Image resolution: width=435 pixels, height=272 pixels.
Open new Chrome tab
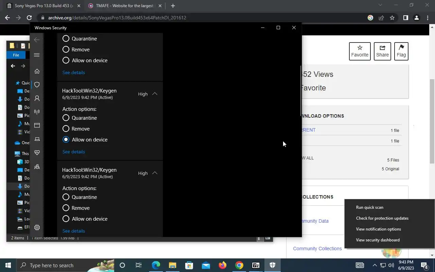173,6
